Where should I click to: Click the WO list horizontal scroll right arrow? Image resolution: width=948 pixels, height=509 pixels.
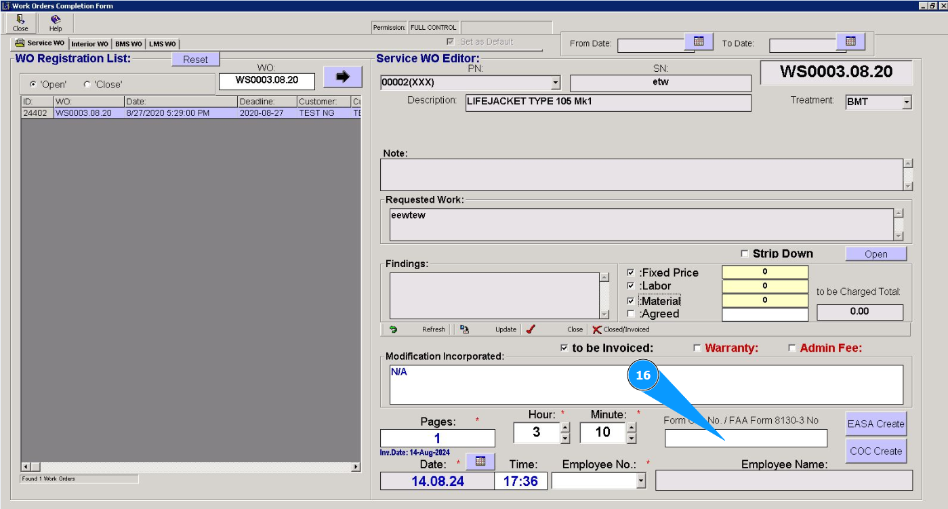coord(356,467)
